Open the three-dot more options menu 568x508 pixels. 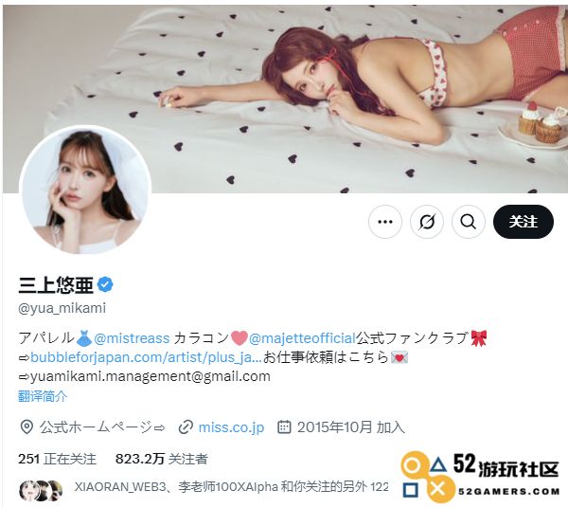point(385,222)
